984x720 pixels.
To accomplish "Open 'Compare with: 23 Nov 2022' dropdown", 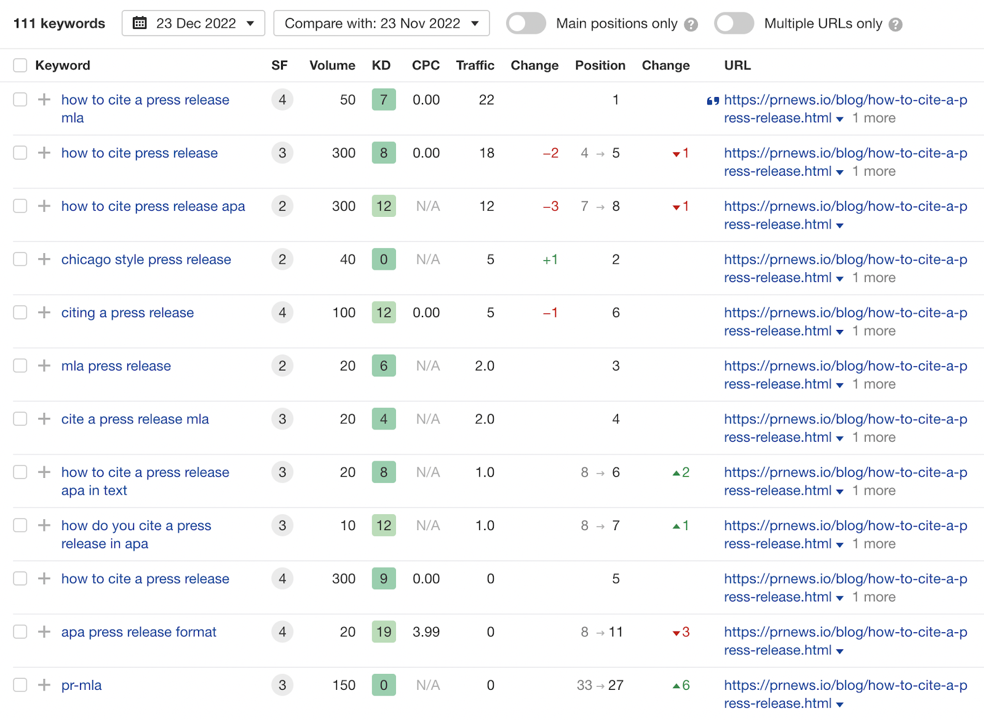I will [381, 23].
